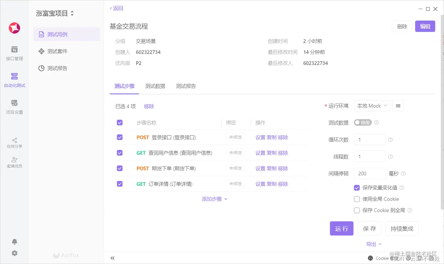Select 测试报告 in the left menu
444x264 pixels.
67,68
